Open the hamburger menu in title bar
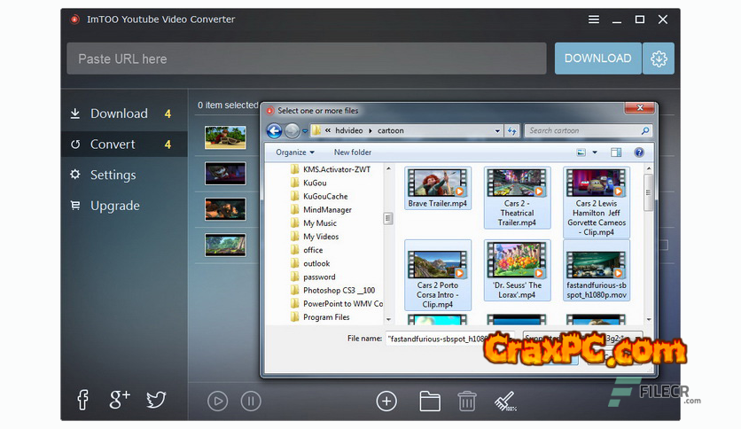 594,19
